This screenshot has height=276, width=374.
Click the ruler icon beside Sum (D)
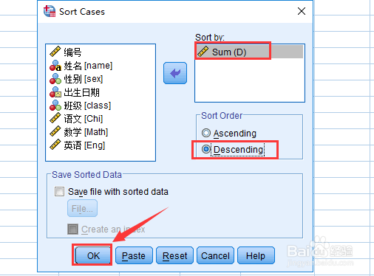click(x=203, y=52)
